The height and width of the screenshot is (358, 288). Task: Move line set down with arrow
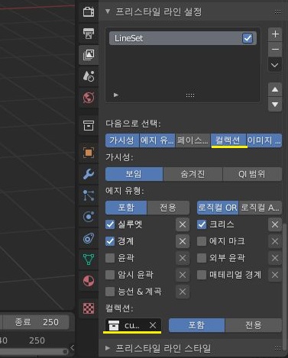(x=275, y=105)
